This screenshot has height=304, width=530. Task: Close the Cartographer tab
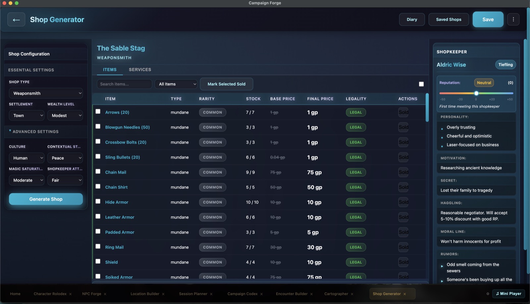[x=352, y=294]
